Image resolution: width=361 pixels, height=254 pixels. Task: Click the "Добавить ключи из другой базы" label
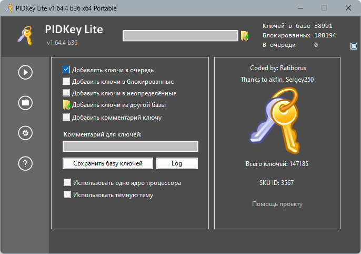point(119,105)
